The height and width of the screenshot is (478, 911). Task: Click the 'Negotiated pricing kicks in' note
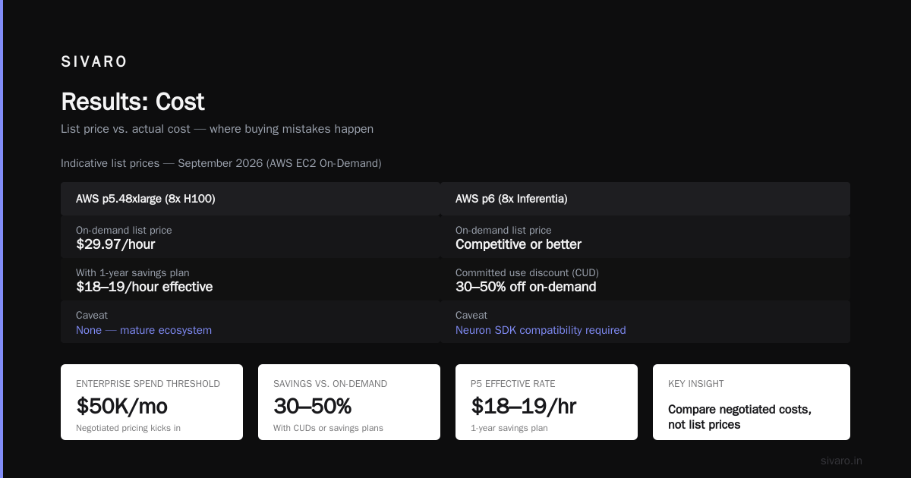[x=128, y=428]
